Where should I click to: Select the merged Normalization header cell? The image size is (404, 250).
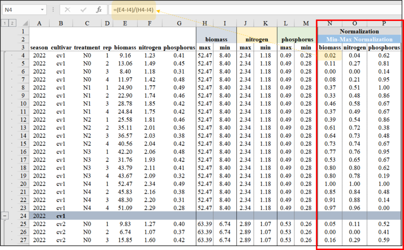click(x=359, y=31)
